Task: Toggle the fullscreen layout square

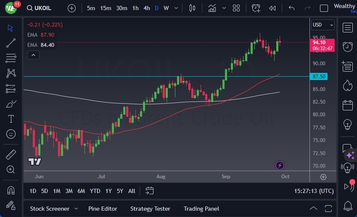Action: (324, 8)
